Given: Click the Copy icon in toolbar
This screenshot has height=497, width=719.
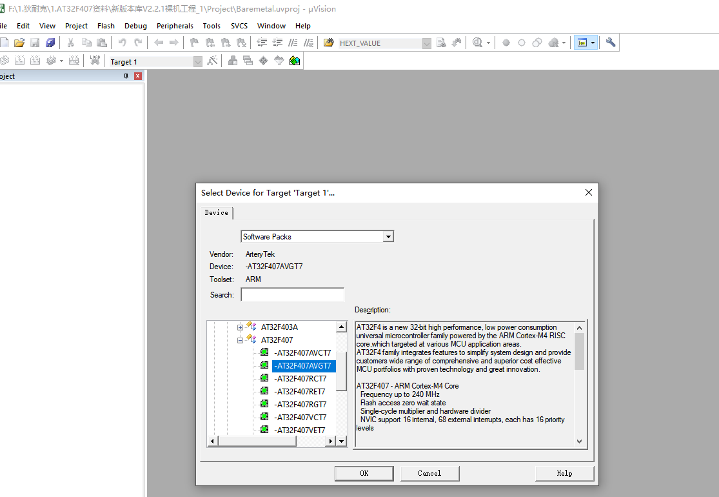Looking at the screenshot, I should click(86, 43).
